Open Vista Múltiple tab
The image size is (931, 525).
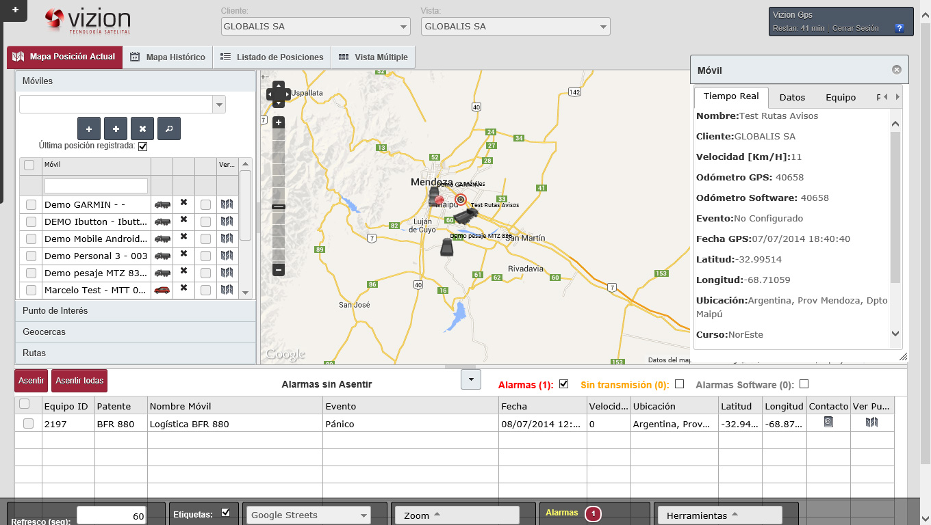point(373,57)
